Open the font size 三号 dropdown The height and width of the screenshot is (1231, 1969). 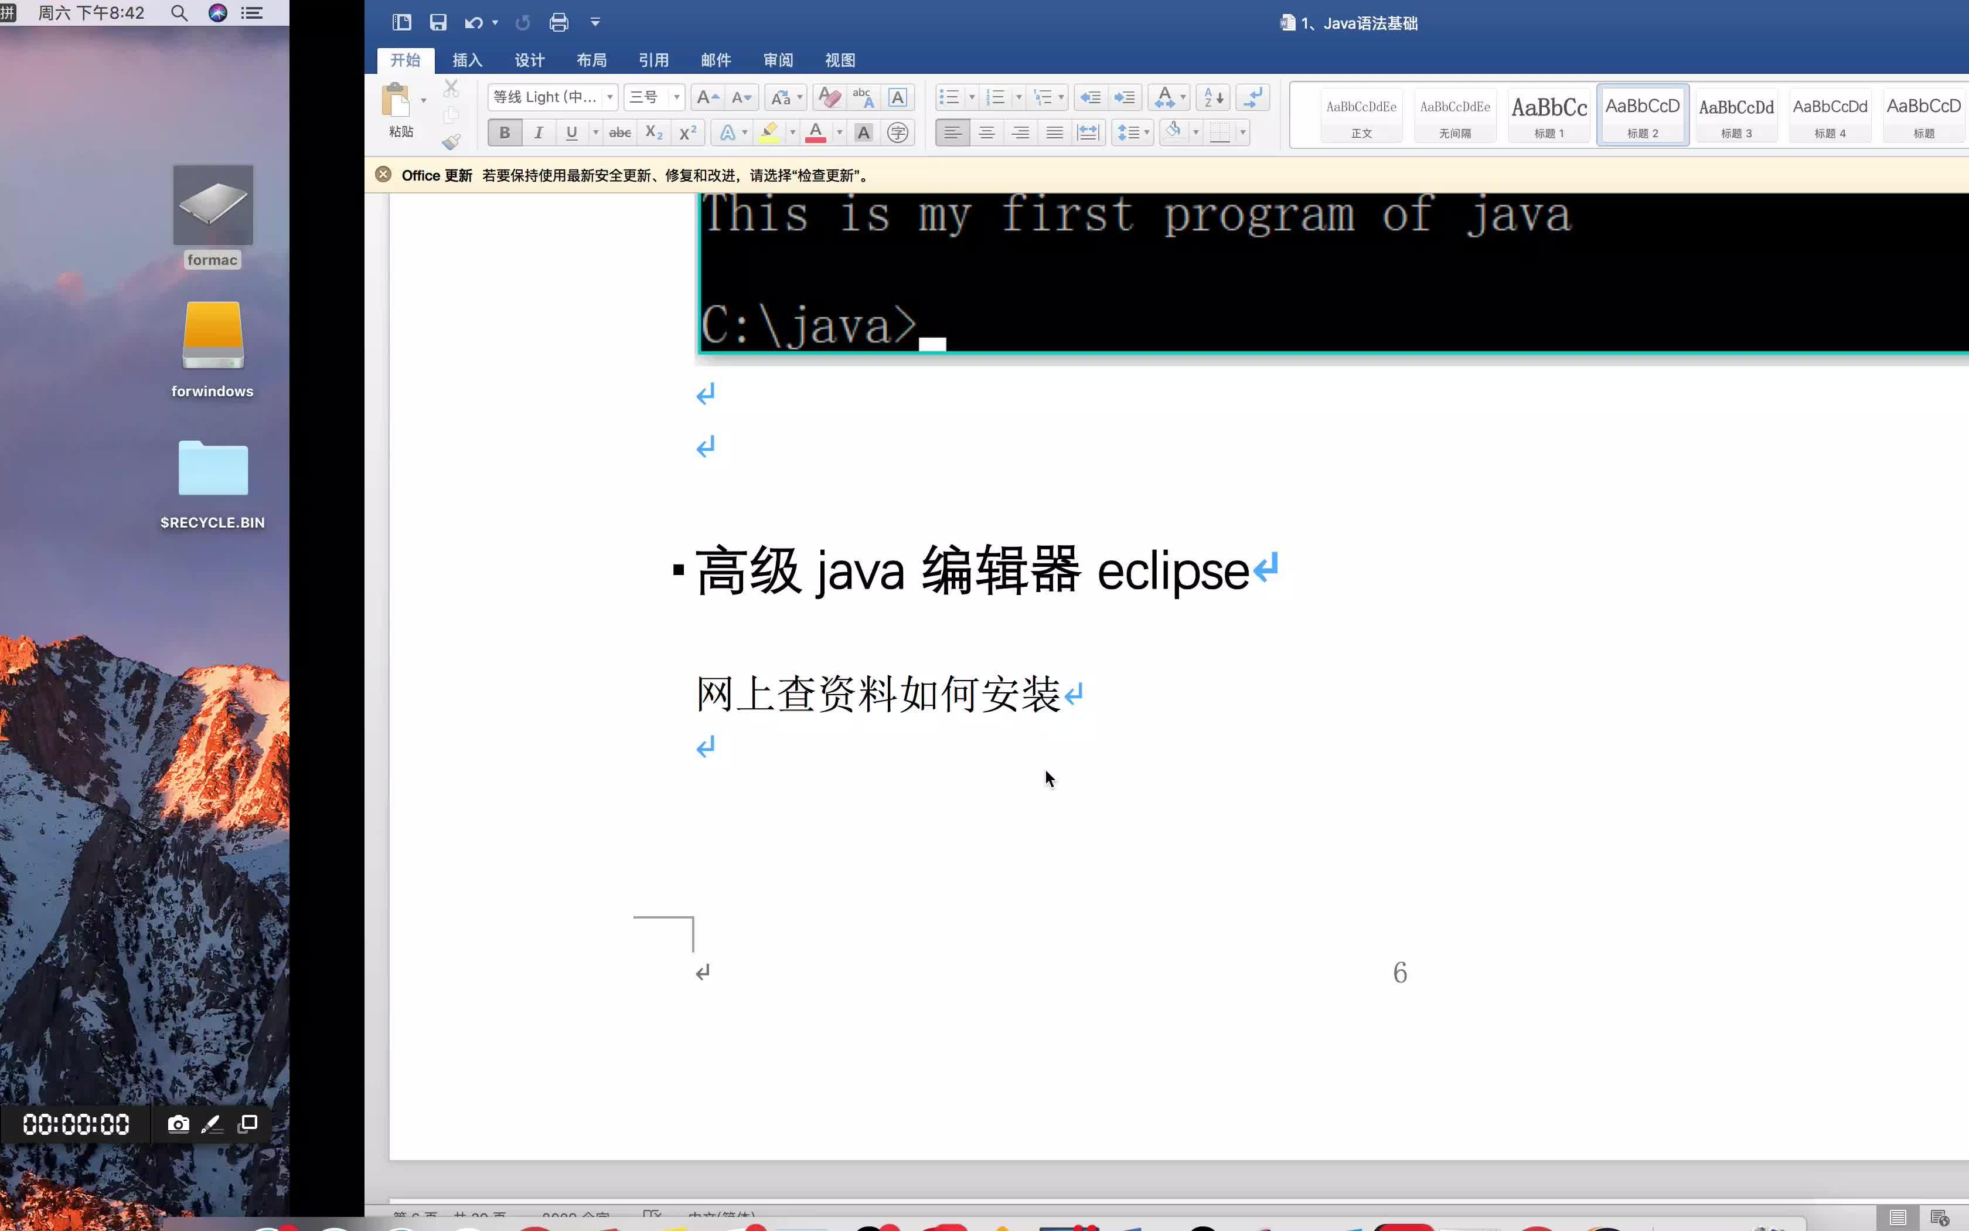pos(676,98)
